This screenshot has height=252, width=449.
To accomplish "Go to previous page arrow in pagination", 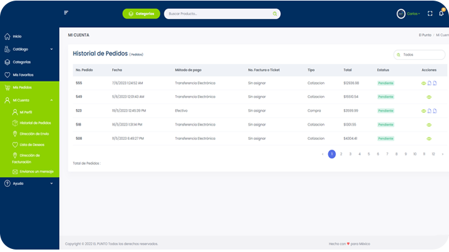I will (x=323, y=154).
